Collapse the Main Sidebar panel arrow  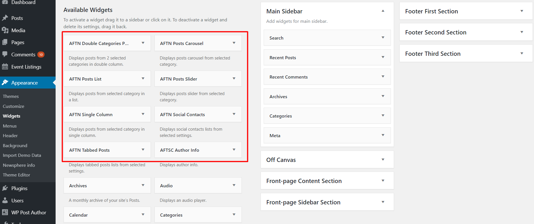pyautogui.click(x=383, y=11)
